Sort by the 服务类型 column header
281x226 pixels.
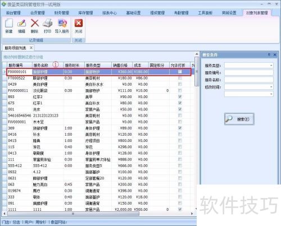tap(98, 65)
